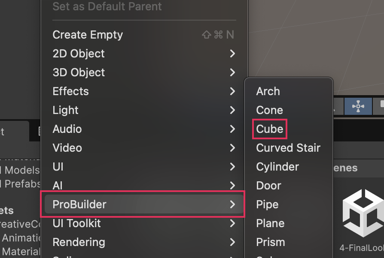This screenshot has width=384, height=258.
Task: Select Arch in the ProBuilder shapes list
Action: (x=268, y=91)
